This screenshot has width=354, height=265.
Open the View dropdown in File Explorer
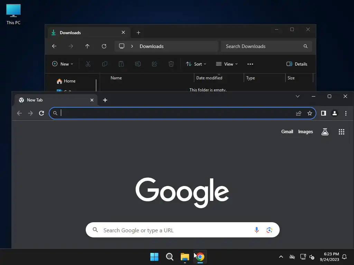[x=227, y=64]
